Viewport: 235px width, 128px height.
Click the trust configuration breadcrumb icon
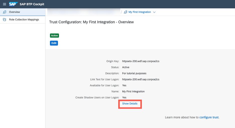(x=126, y=12)
